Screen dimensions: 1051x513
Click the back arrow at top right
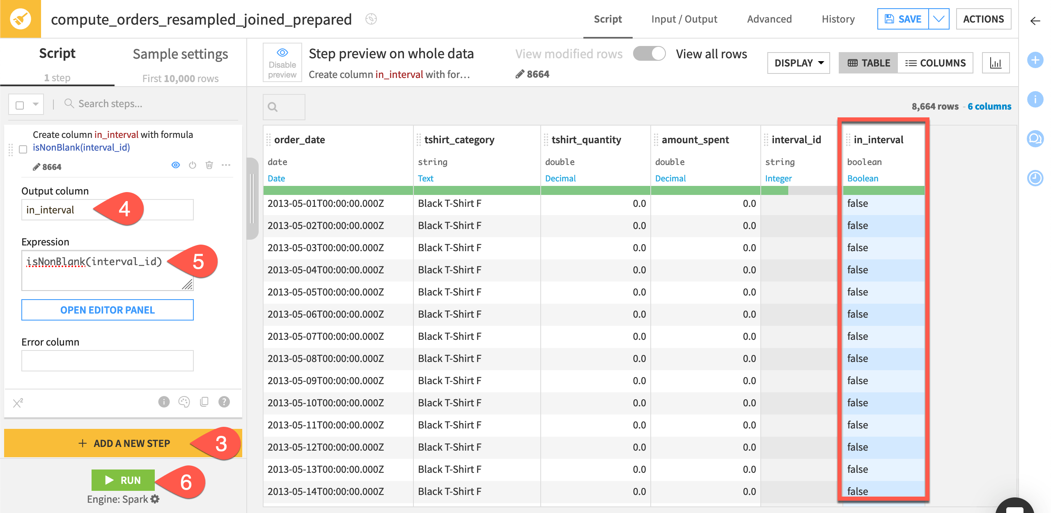[1035, 21]
